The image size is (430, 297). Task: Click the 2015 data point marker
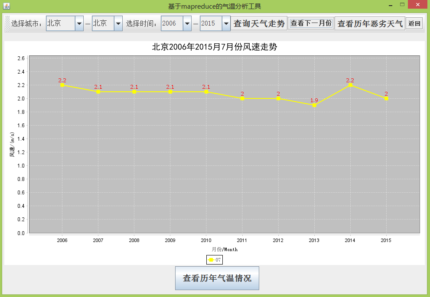pos(386,98)
